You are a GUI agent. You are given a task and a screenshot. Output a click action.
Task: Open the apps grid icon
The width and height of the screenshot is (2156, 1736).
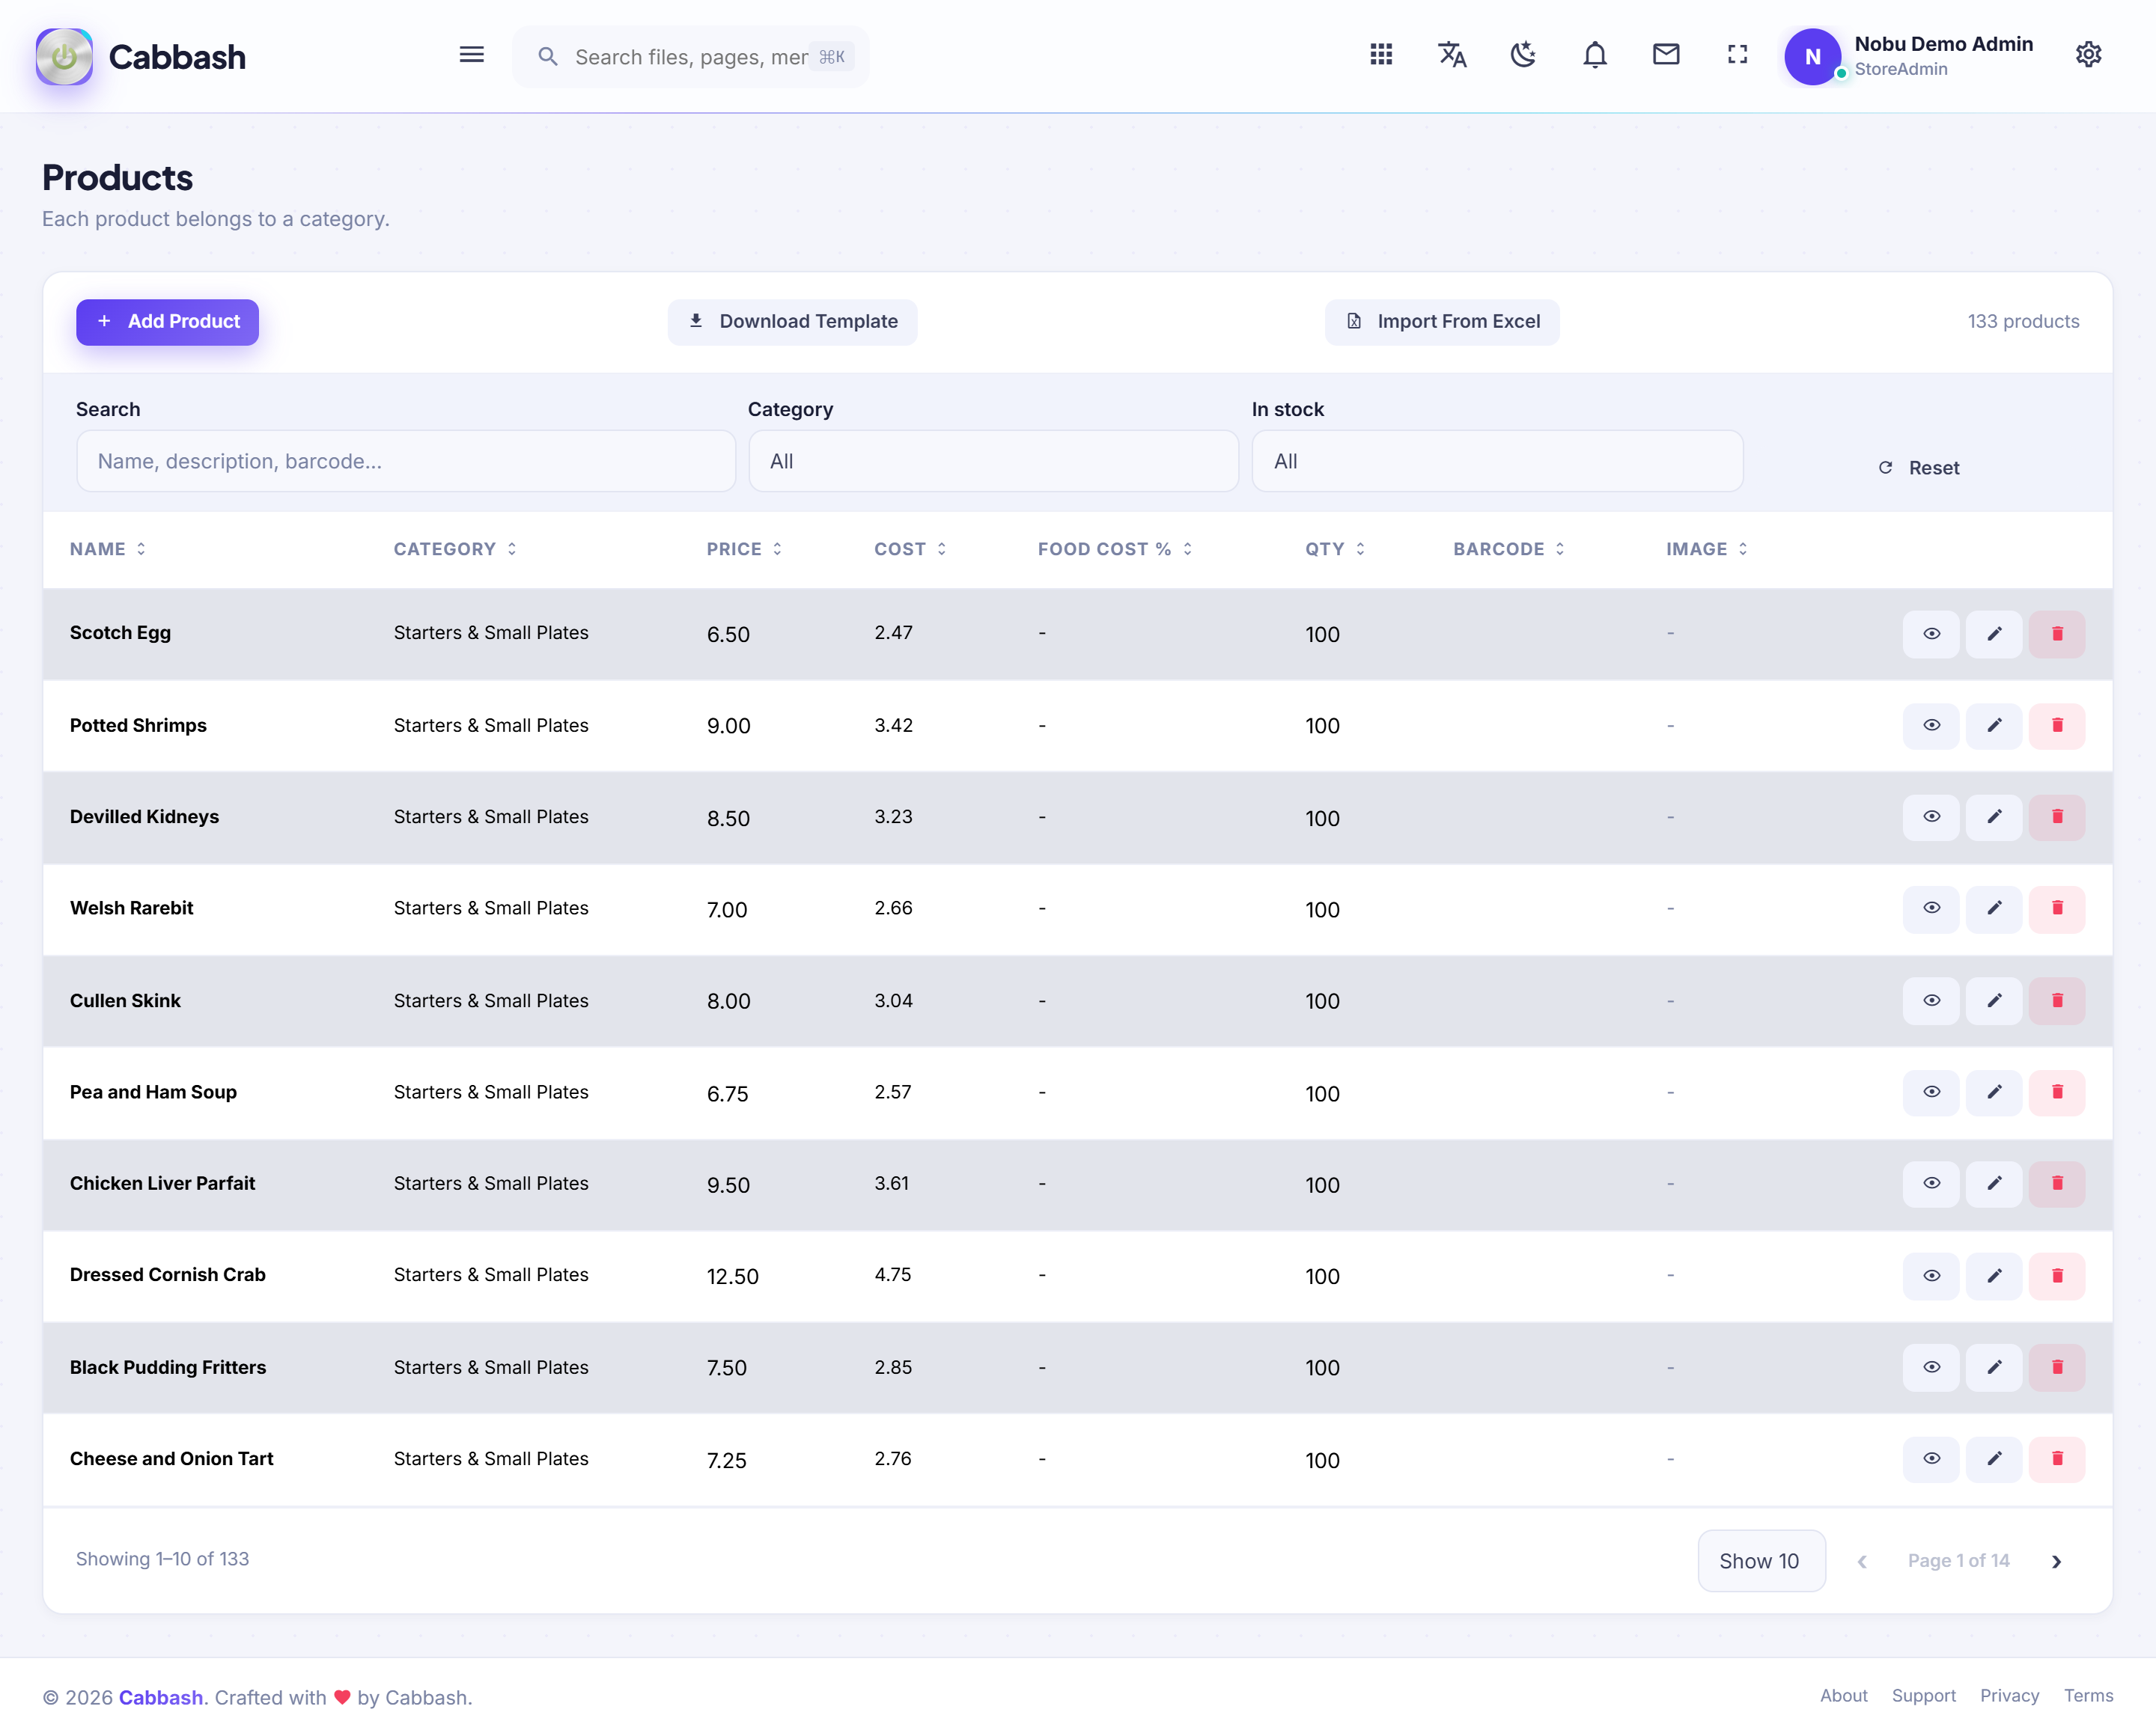click(1380, 55)
